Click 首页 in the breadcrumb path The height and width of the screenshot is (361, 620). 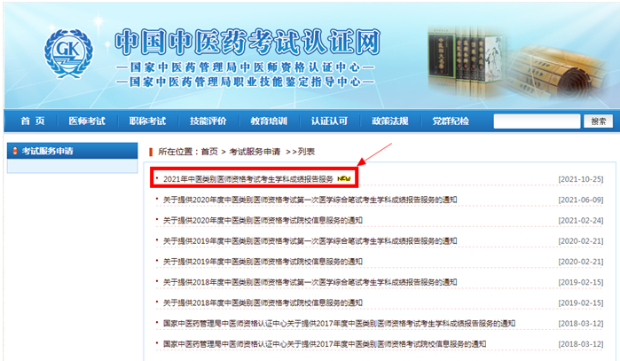click(209, 152)
